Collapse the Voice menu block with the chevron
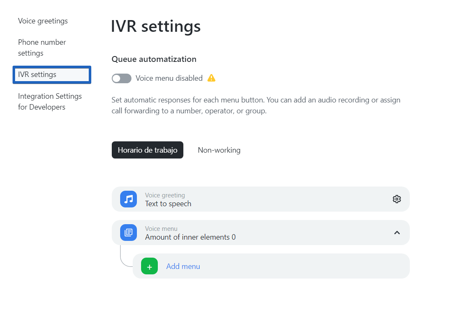463x312 pixels. [x=397, y=233]
